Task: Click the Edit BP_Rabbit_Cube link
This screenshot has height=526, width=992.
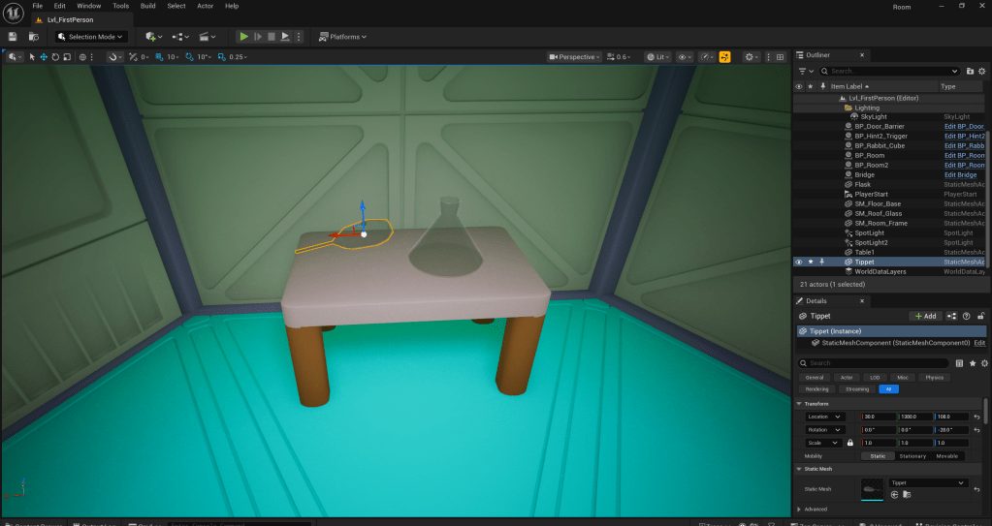Action: click(964, 145)
